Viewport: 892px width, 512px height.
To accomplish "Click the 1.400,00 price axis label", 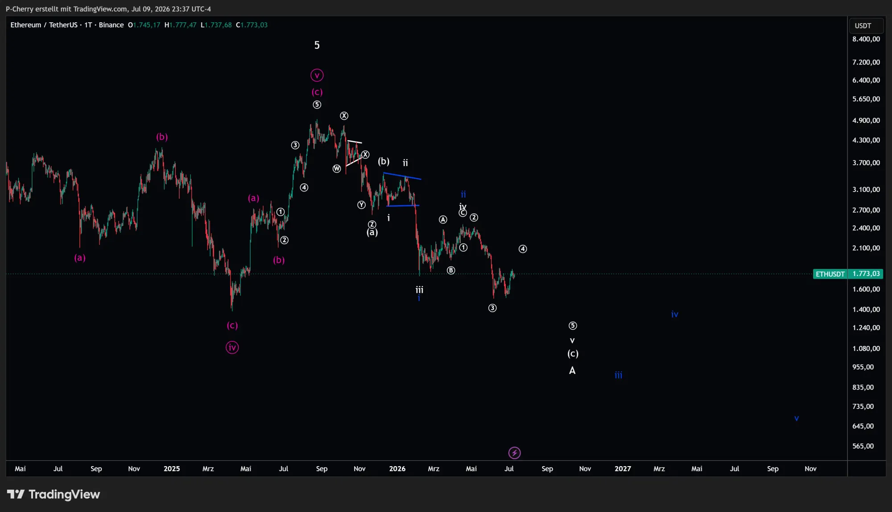I will click(x=866, y=309).
